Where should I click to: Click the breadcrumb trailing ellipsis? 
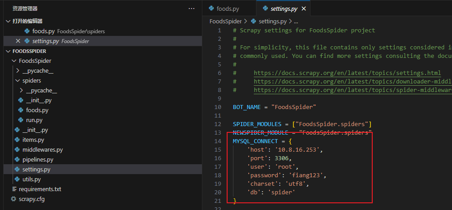[x=296, y=21]
